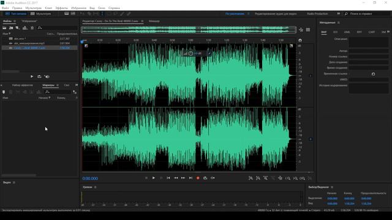
Task: Expand more workspaces chevron
Action: 339,13
